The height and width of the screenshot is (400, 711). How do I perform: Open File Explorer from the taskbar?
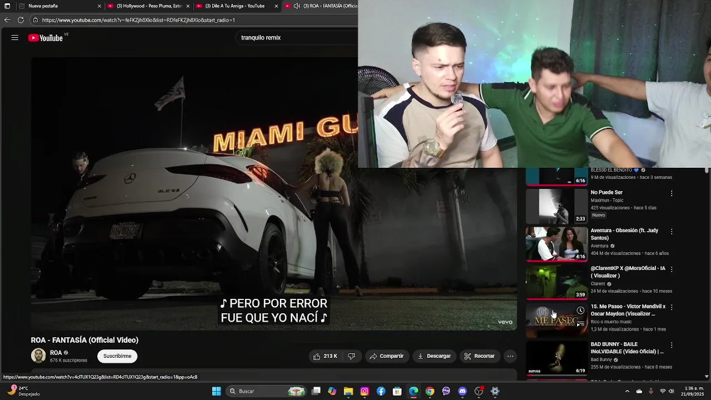pos(348,391)
